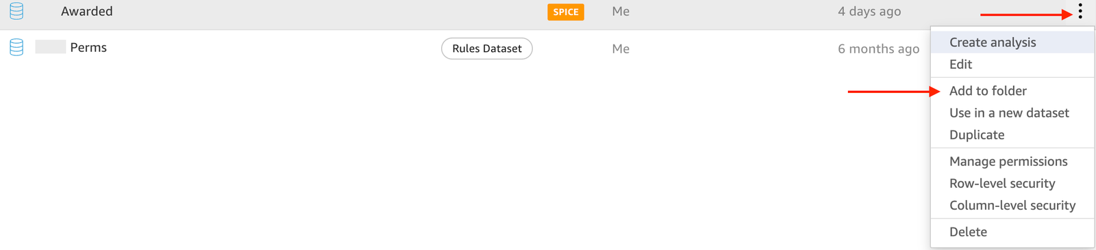Viewport: 1096px width, 250px height.
Task: Click the orange SPICE badge
Action: 566,12
